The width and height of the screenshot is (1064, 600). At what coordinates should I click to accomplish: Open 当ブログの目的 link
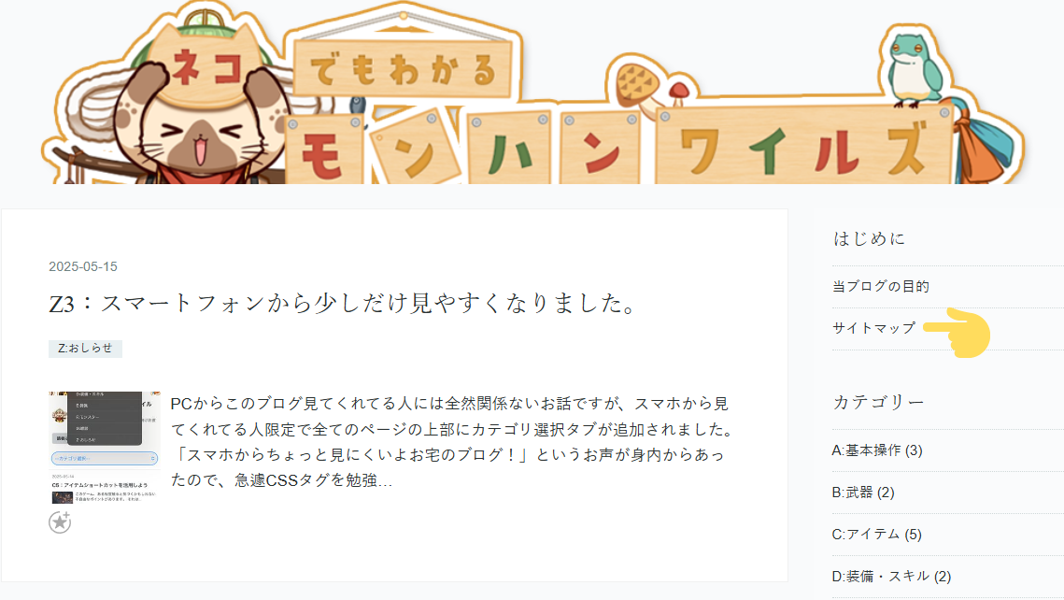[881, 286]
